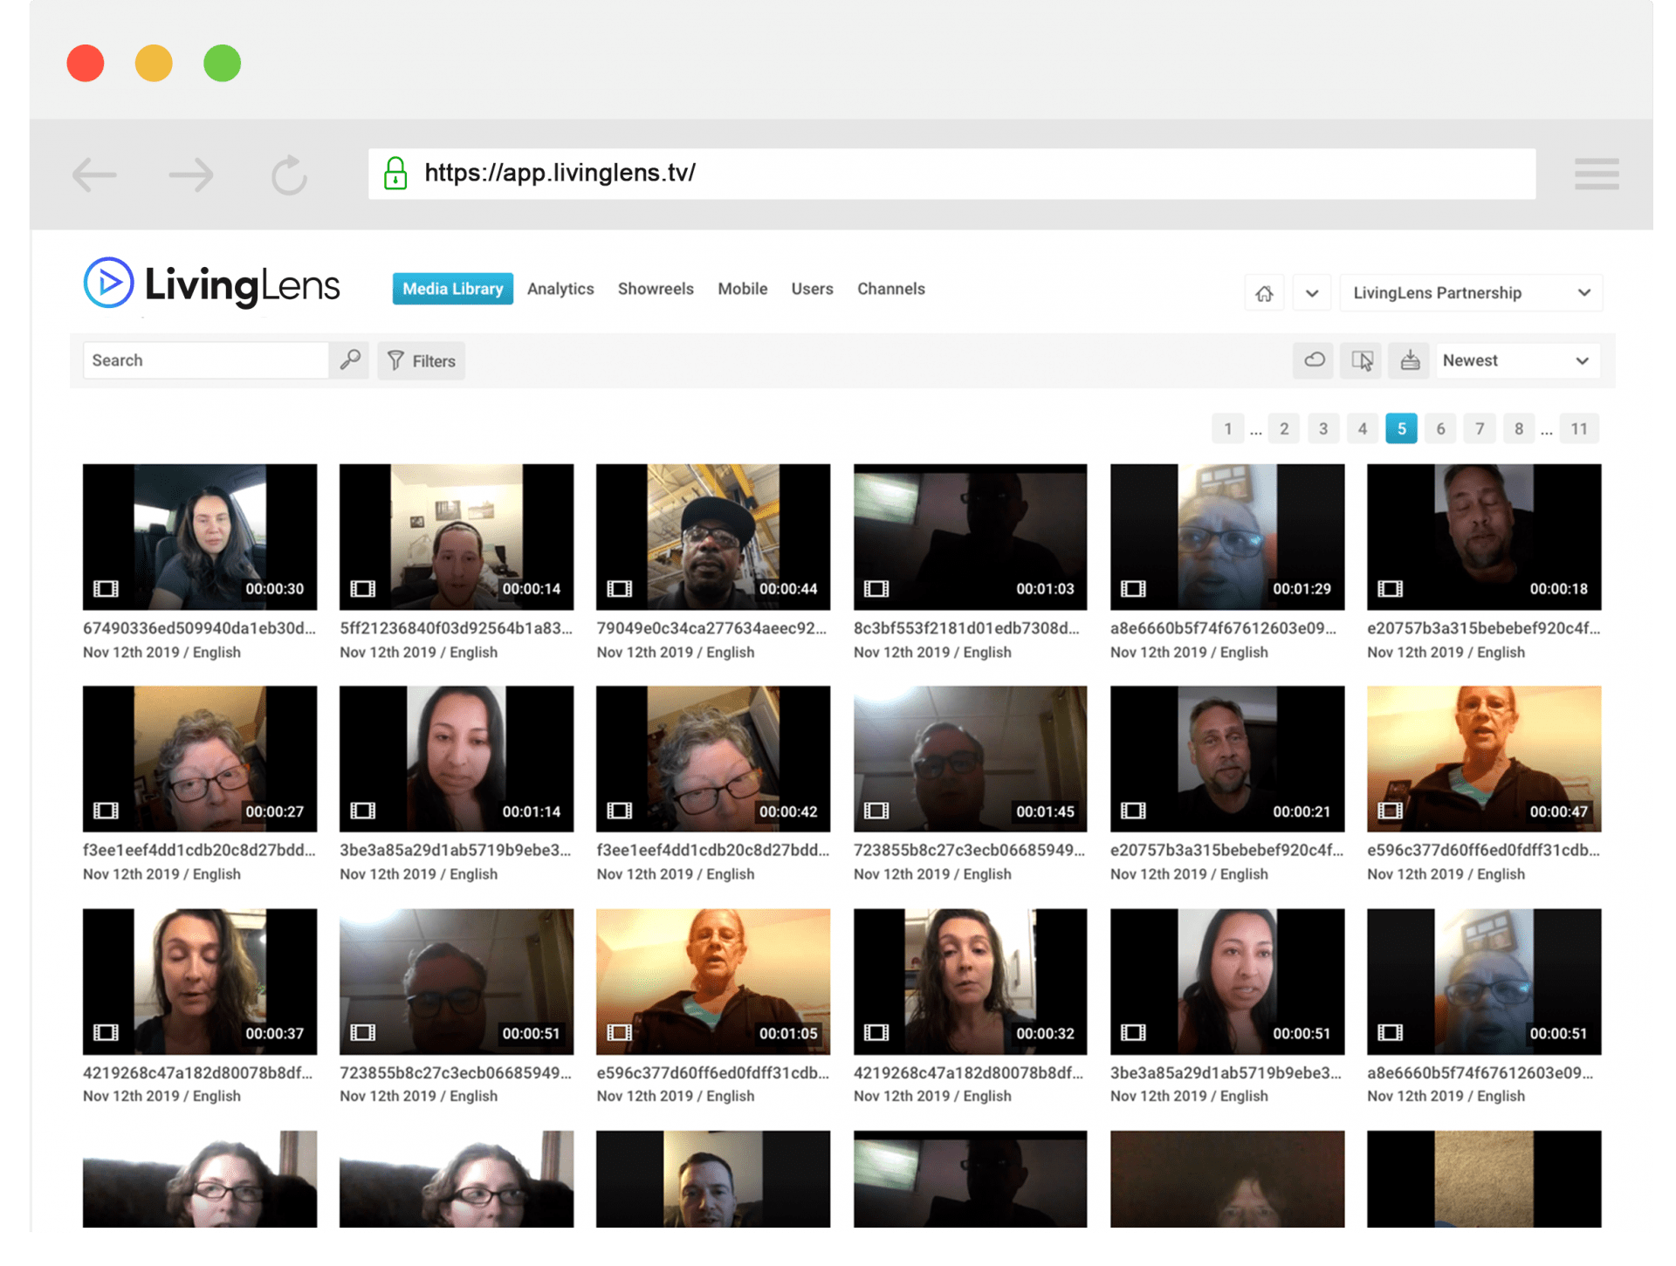Click the LivingLens logo
Viewport: 1676px width, 1266px height.
211,284
